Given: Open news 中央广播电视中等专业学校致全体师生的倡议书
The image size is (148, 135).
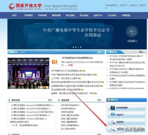Looking at the screenshot, I should [72, 75].
